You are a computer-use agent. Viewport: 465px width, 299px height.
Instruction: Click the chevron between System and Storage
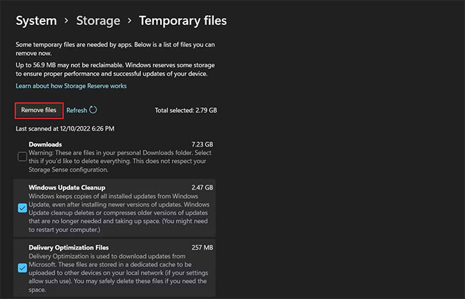pos(67,21)
